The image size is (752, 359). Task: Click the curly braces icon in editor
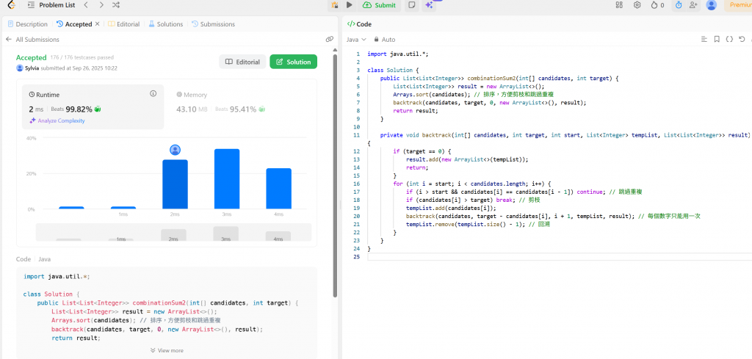click(729, 40)
